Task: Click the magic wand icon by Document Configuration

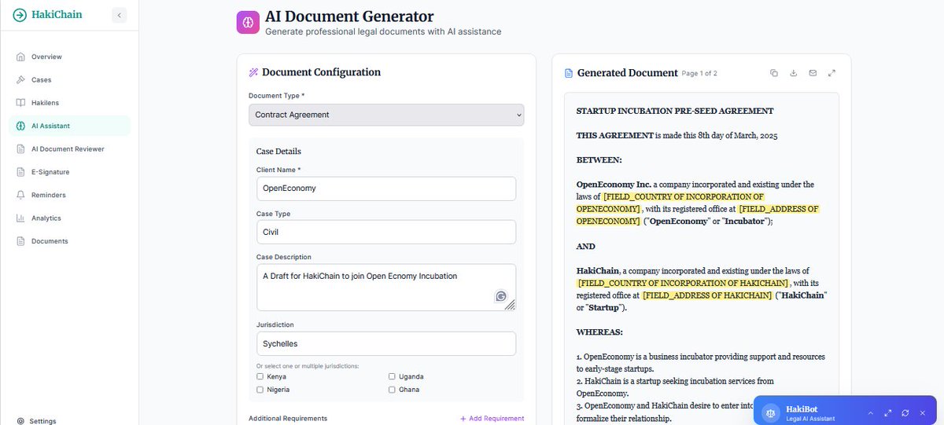Action: (x=253, y=72)
